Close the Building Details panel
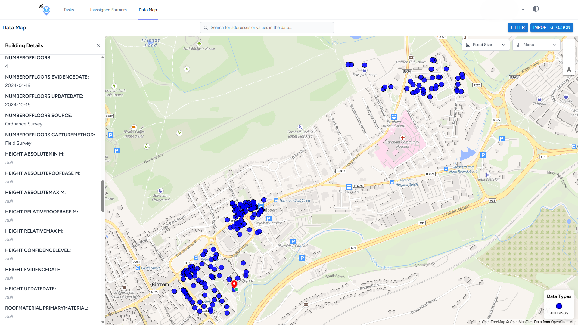578x325 pixels. 98,45
